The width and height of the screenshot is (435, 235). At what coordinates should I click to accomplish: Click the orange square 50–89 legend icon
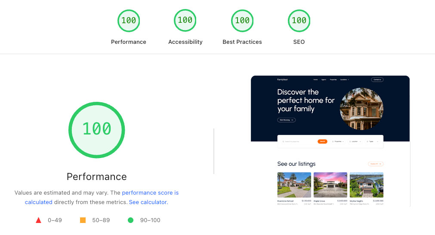pyautogui.click(x=83, y=220)
